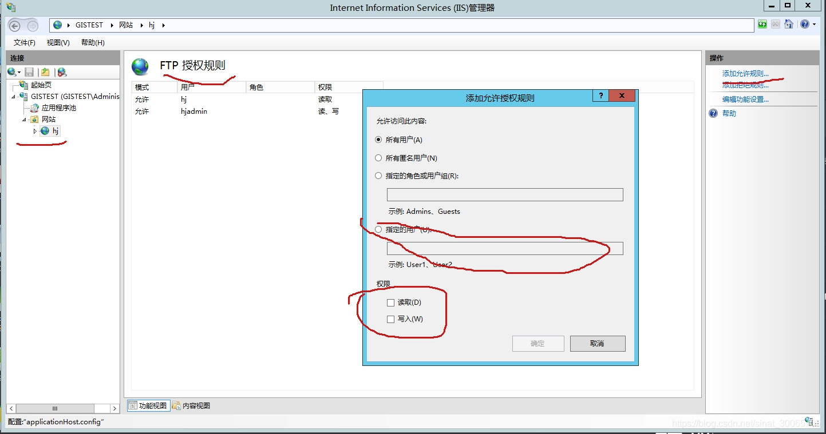Viewport: 826px width, 434px height.
Task: Check the 写入(W) write permission checkbox
Action: 390,319
